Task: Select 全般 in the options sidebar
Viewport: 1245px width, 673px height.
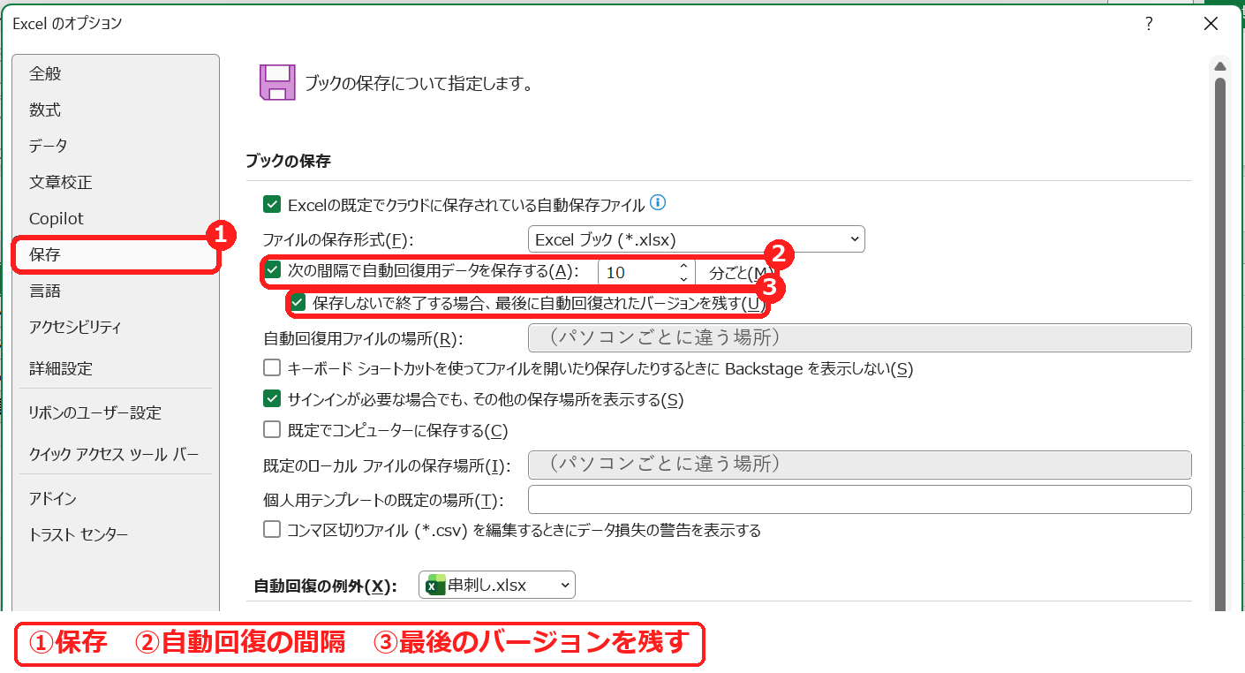Action: pos(116,74)
